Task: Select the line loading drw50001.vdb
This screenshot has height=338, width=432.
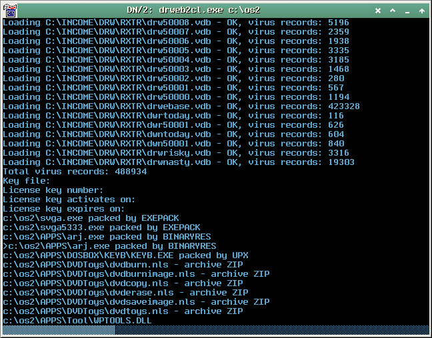Action: (173, 88)
